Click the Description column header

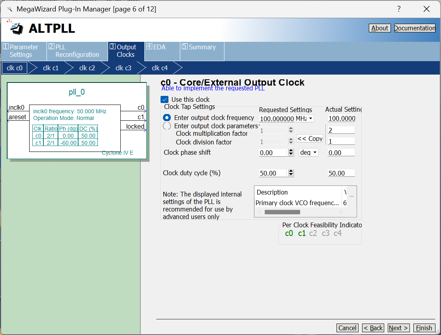pos(298,192)
